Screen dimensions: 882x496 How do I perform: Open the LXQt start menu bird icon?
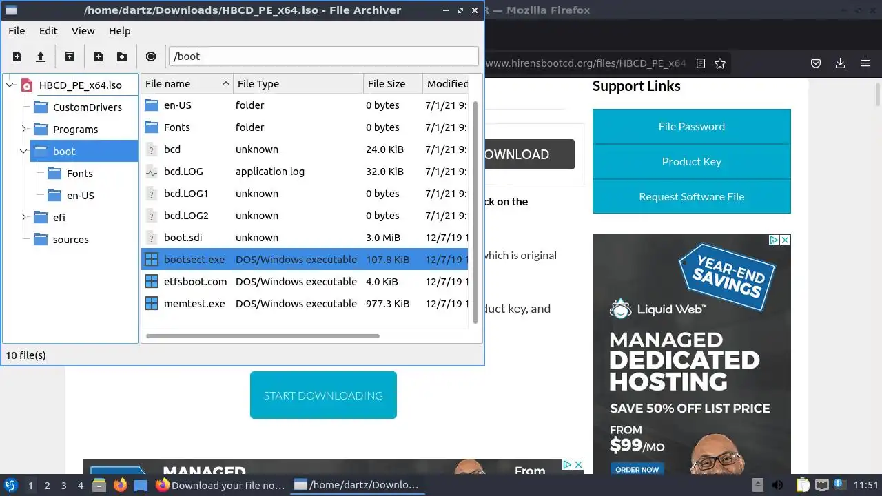coord(11,485)
